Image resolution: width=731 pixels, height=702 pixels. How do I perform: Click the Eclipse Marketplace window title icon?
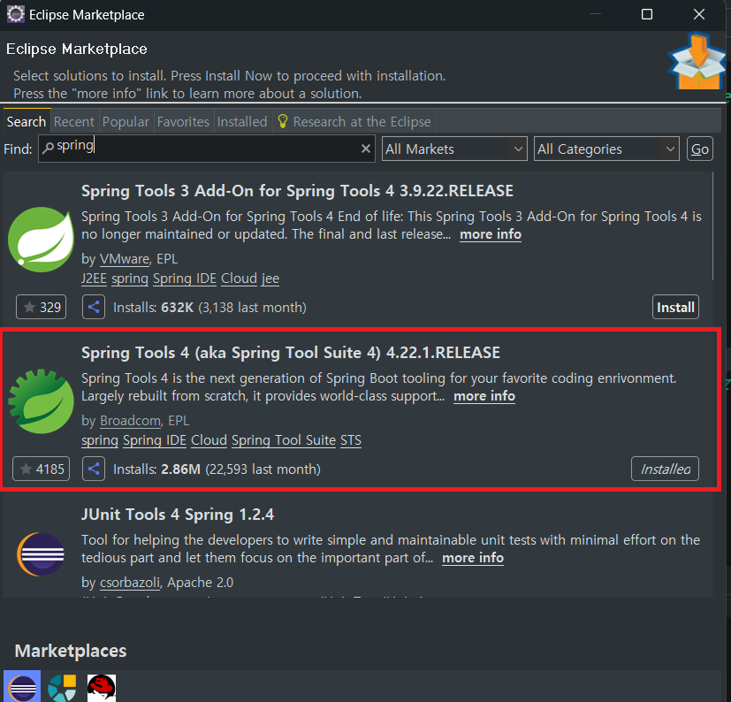15,14
